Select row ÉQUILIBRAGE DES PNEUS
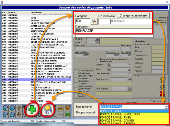 [x=36, y=61]
